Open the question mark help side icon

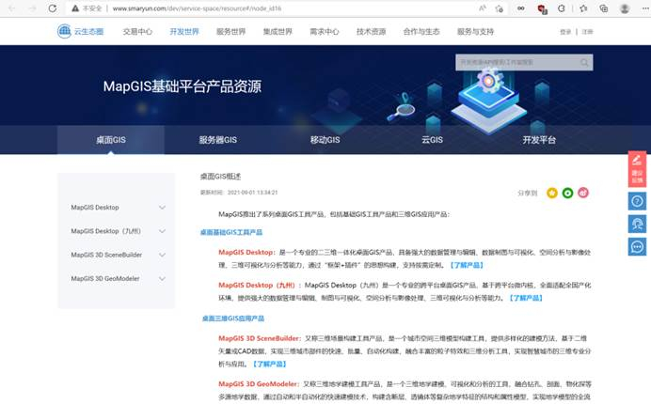tap(637, 202)
